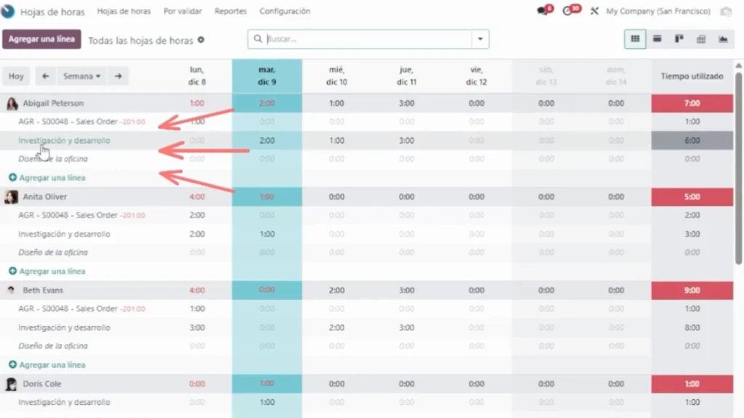Switch to the kanban view icon
This screenshot has width=744, height=418.
(679, 39)
